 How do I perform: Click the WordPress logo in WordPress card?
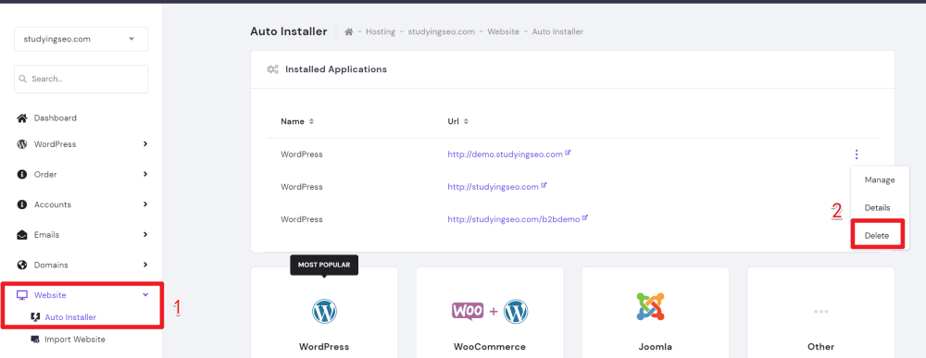[324, 311]
